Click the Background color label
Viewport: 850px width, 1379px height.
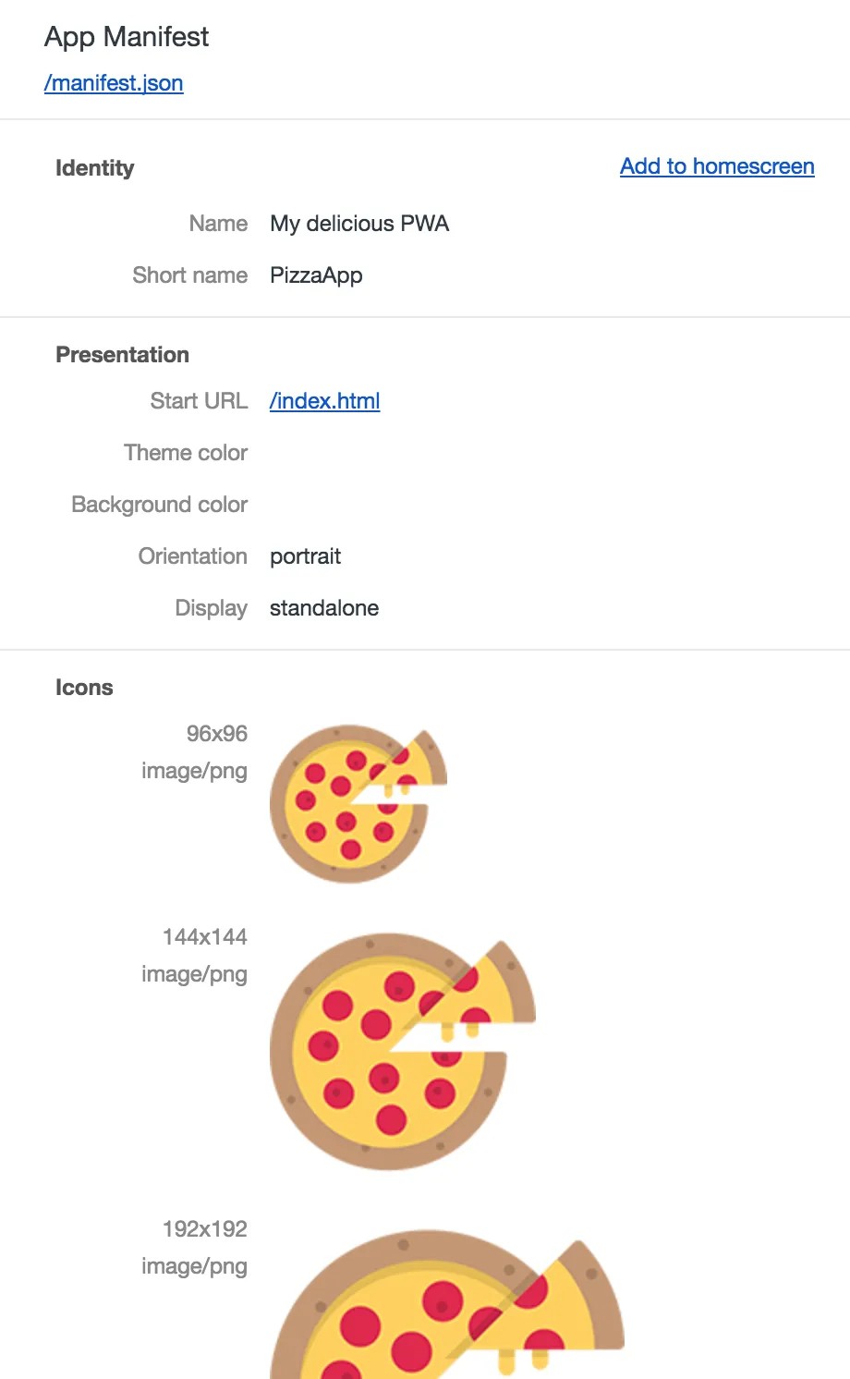click(160, 505)
